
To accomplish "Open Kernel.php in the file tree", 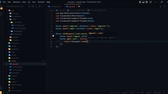I will point(18,34).
